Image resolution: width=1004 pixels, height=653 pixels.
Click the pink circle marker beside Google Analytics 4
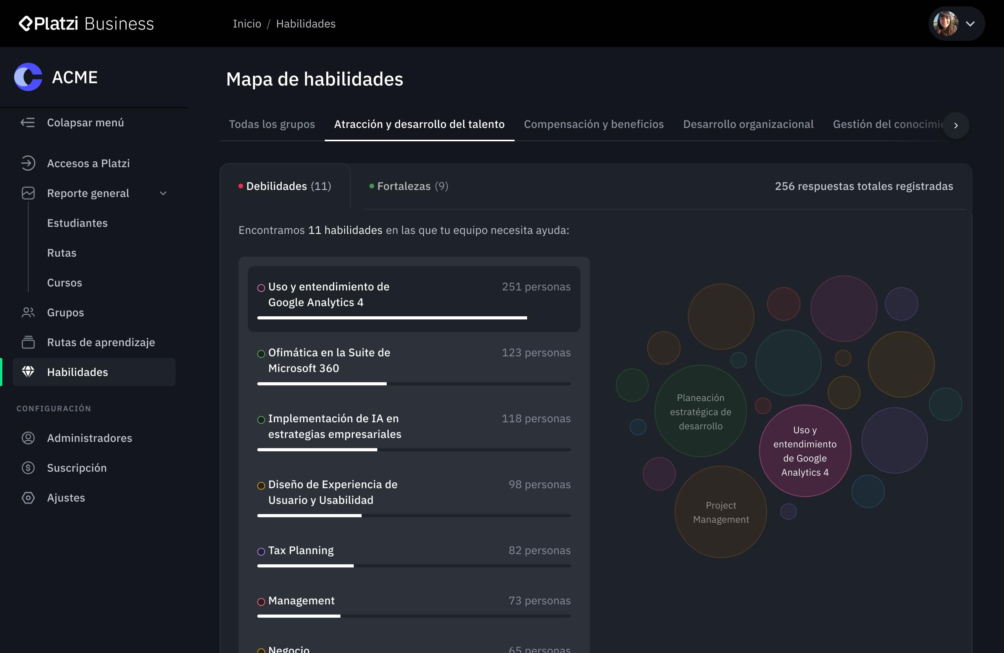coord(261,288)
